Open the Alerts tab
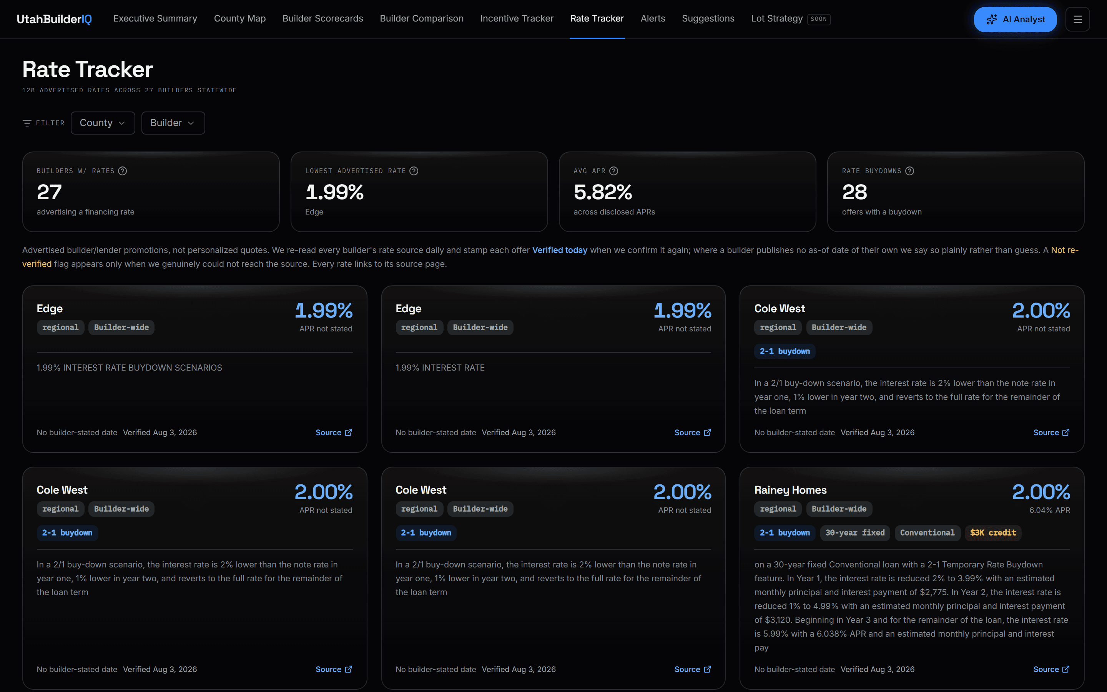This screenshot has height=692, width=1107. point(653,18)
